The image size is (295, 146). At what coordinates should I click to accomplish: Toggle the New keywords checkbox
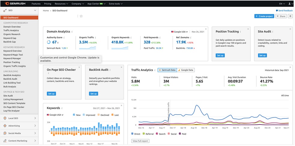tap(74, 115)
